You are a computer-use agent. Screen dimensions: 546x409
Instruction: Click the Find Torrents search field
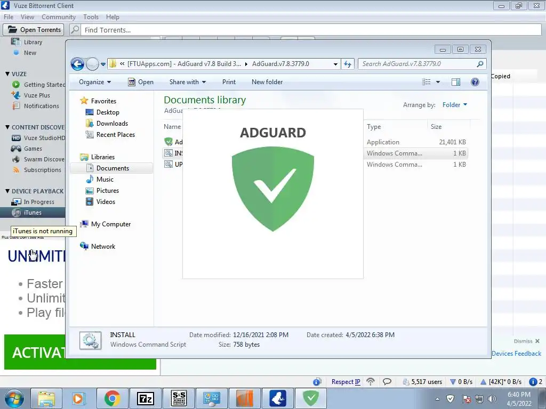coord(311,30)
